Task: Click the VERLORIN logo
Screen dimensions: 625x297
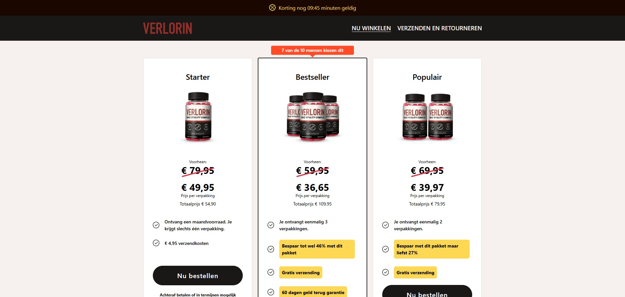Action: [167, 28]
